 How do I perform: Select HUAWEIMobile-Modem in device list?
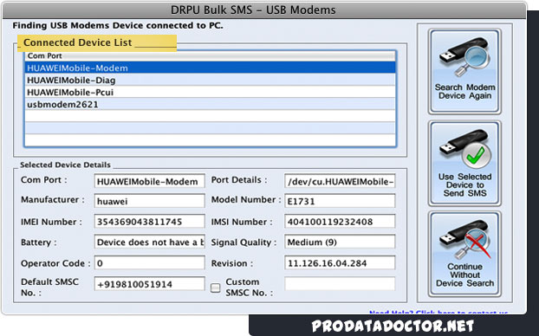(211, 68)
